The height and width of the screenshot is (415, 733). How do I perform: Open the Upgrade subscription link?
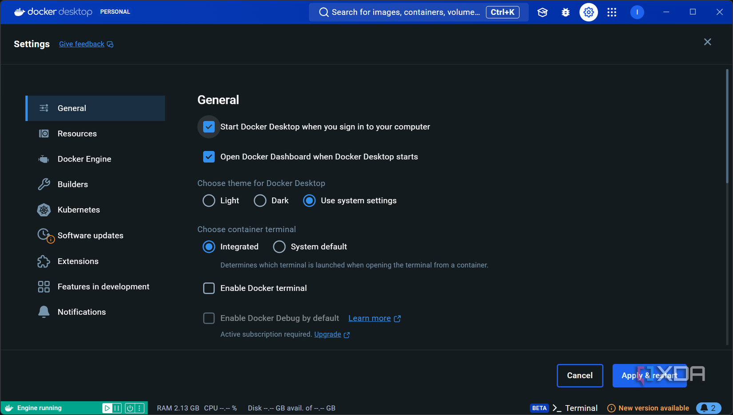(x=327, y=334)
